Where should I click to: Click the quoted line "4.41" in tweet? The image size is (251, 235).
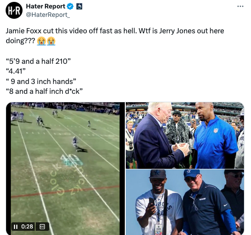tap(15, 71)
